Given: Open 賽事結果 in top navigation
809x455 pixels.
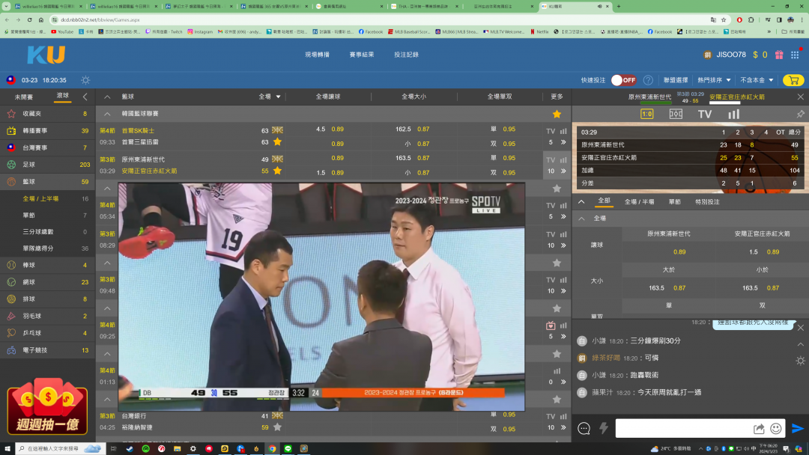Looking at the screenshot, I should 361,55.
